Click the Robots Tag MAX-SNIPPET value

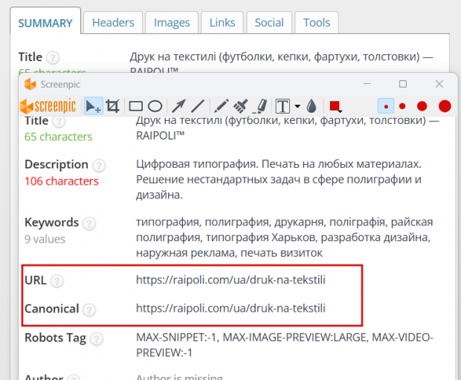tap(285, 345)
